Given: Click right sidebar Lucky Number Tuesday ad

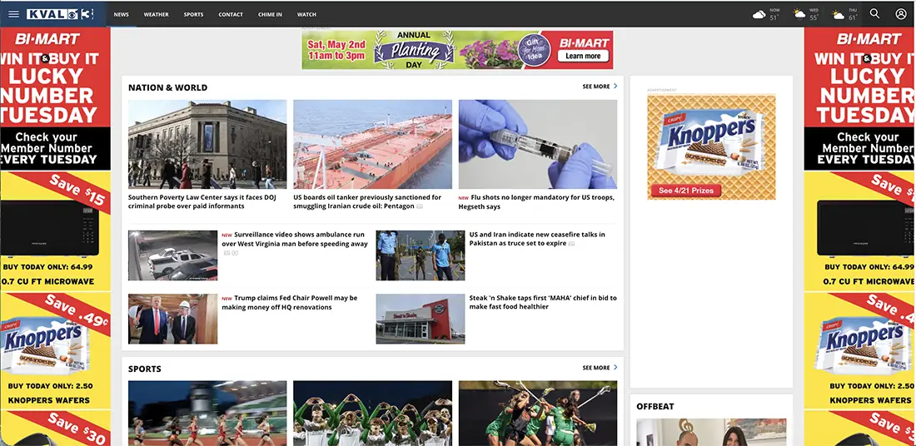Looking at the screenshot, I should pyautogui.click(x=860, y=99).
